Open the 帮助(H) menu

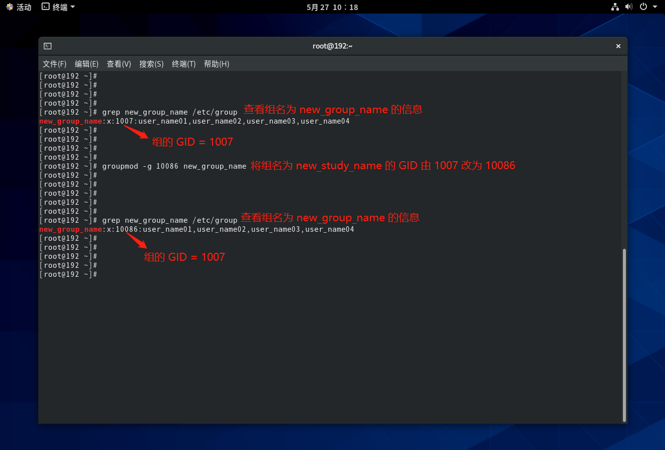216,64
